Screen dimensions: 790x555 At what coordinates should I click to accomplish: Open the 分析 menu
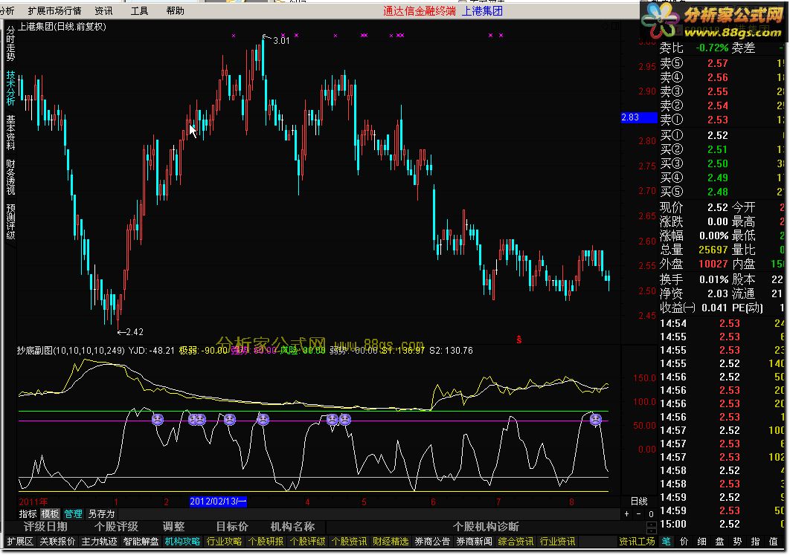tap(7, 10)
